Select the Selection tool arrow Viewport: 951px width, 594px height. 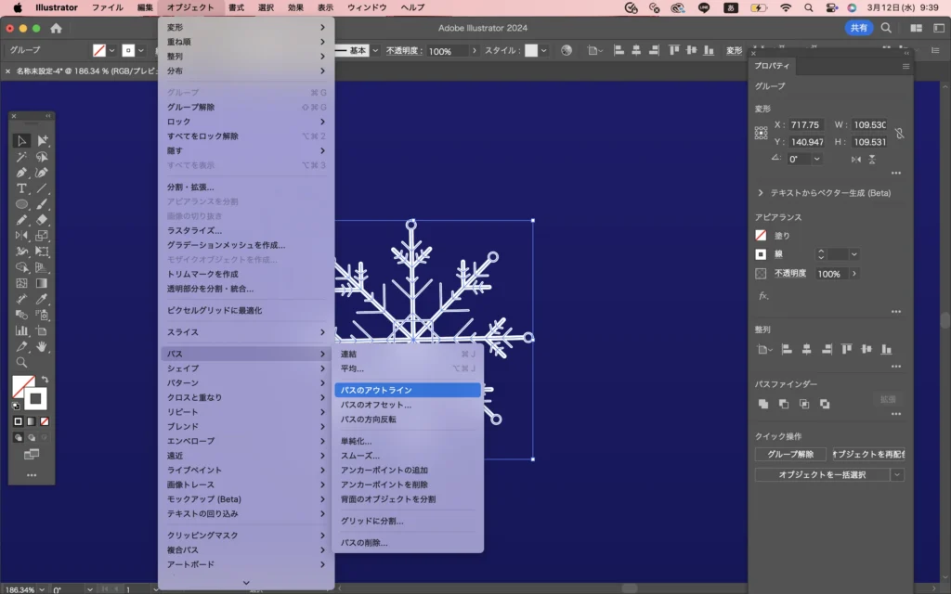21,141
